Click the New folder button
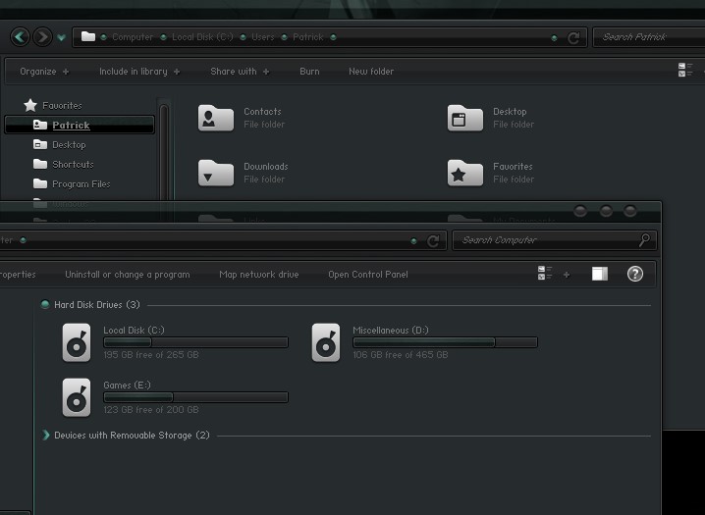 (371, 72)
